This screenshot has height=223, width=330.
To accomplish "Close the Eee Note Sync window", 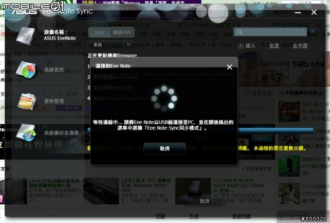I will point(314,12).
